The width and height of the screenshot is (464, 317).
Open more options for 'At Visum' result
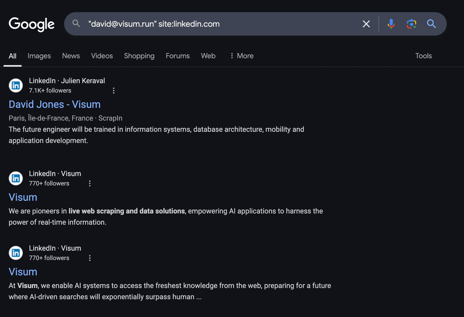click(90, 258)
